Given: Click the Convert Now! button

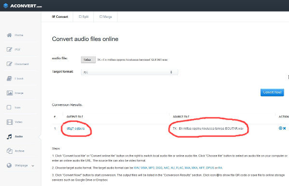Looking at the screenshot, I should [272, 93].
